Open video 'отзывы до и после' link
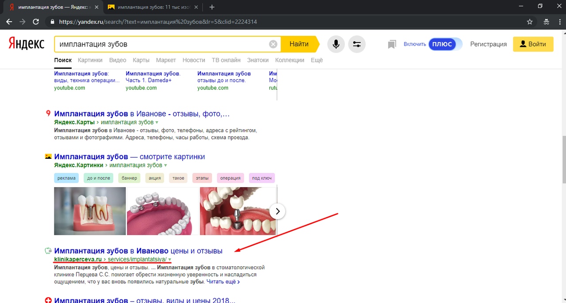The height and width of the screenshot is (303, 566). click(x=224, y=77)
